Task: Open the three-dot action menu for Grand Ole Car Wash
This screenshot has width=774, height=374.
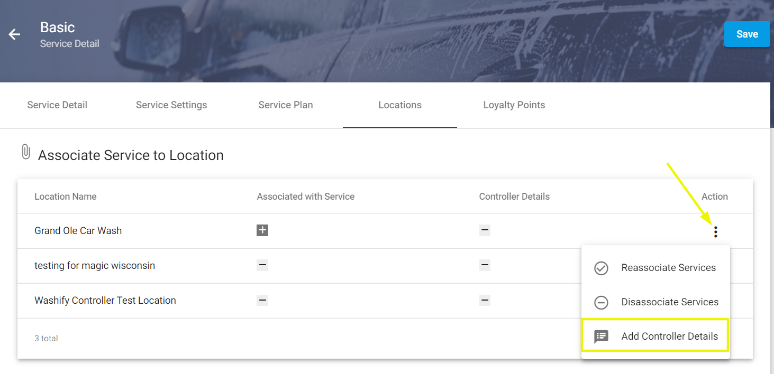Action: pyautogui.click(x=715, y=231)
